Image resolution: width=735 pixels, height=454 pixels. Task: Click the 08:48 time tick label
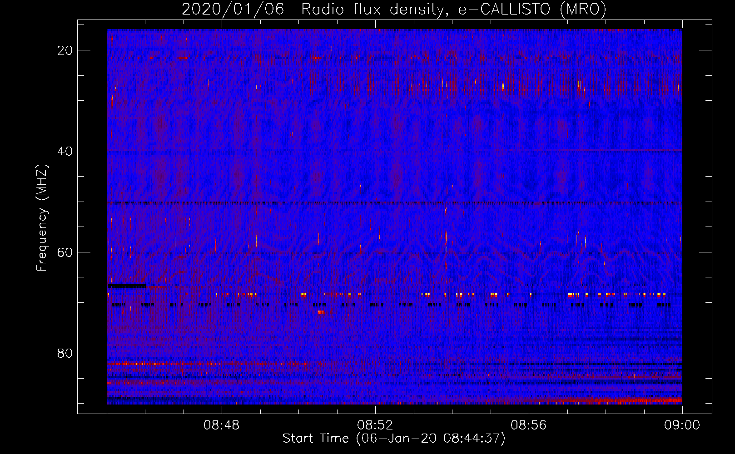[x=221, y=425]
